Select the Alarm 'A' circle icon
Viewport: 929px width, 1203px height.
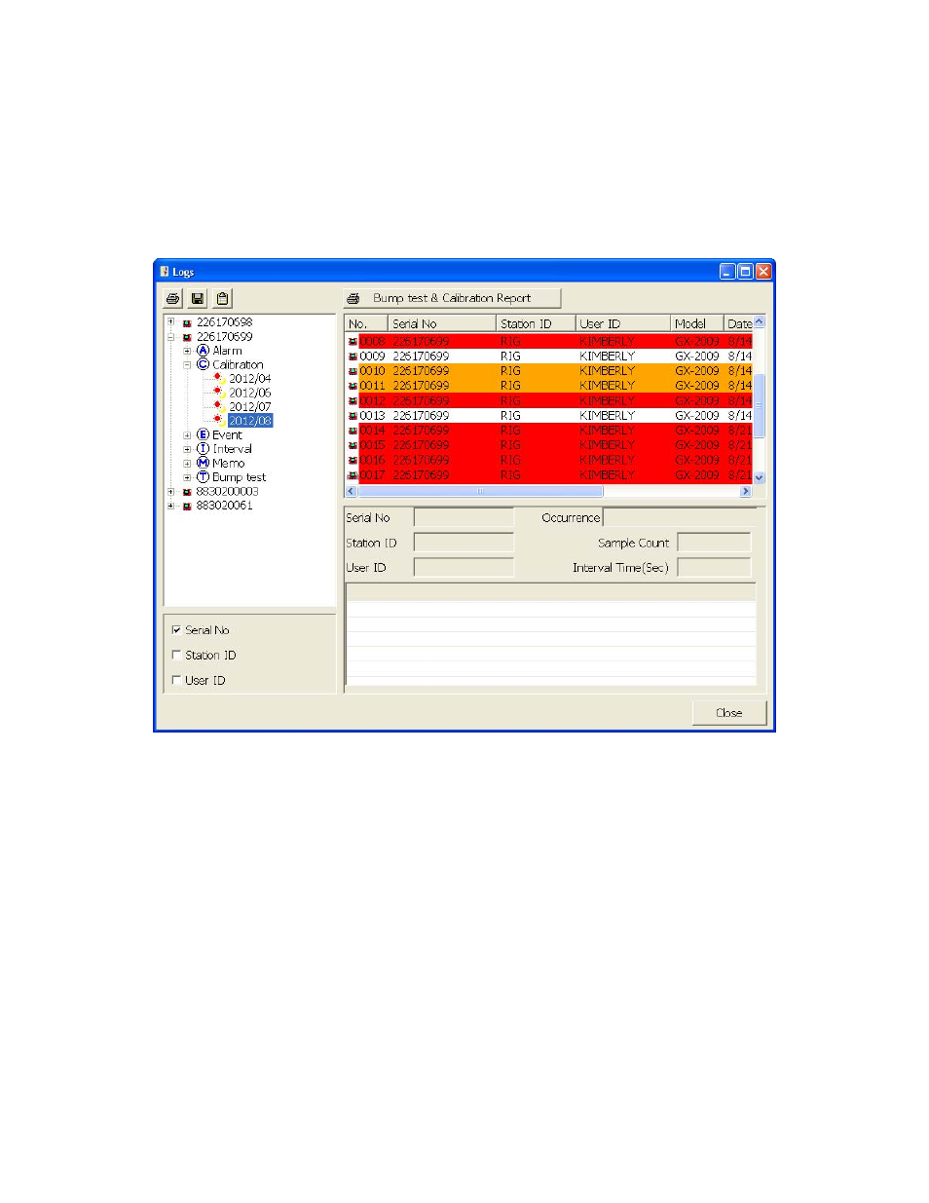pyautogui.click(x=203, y=351)
